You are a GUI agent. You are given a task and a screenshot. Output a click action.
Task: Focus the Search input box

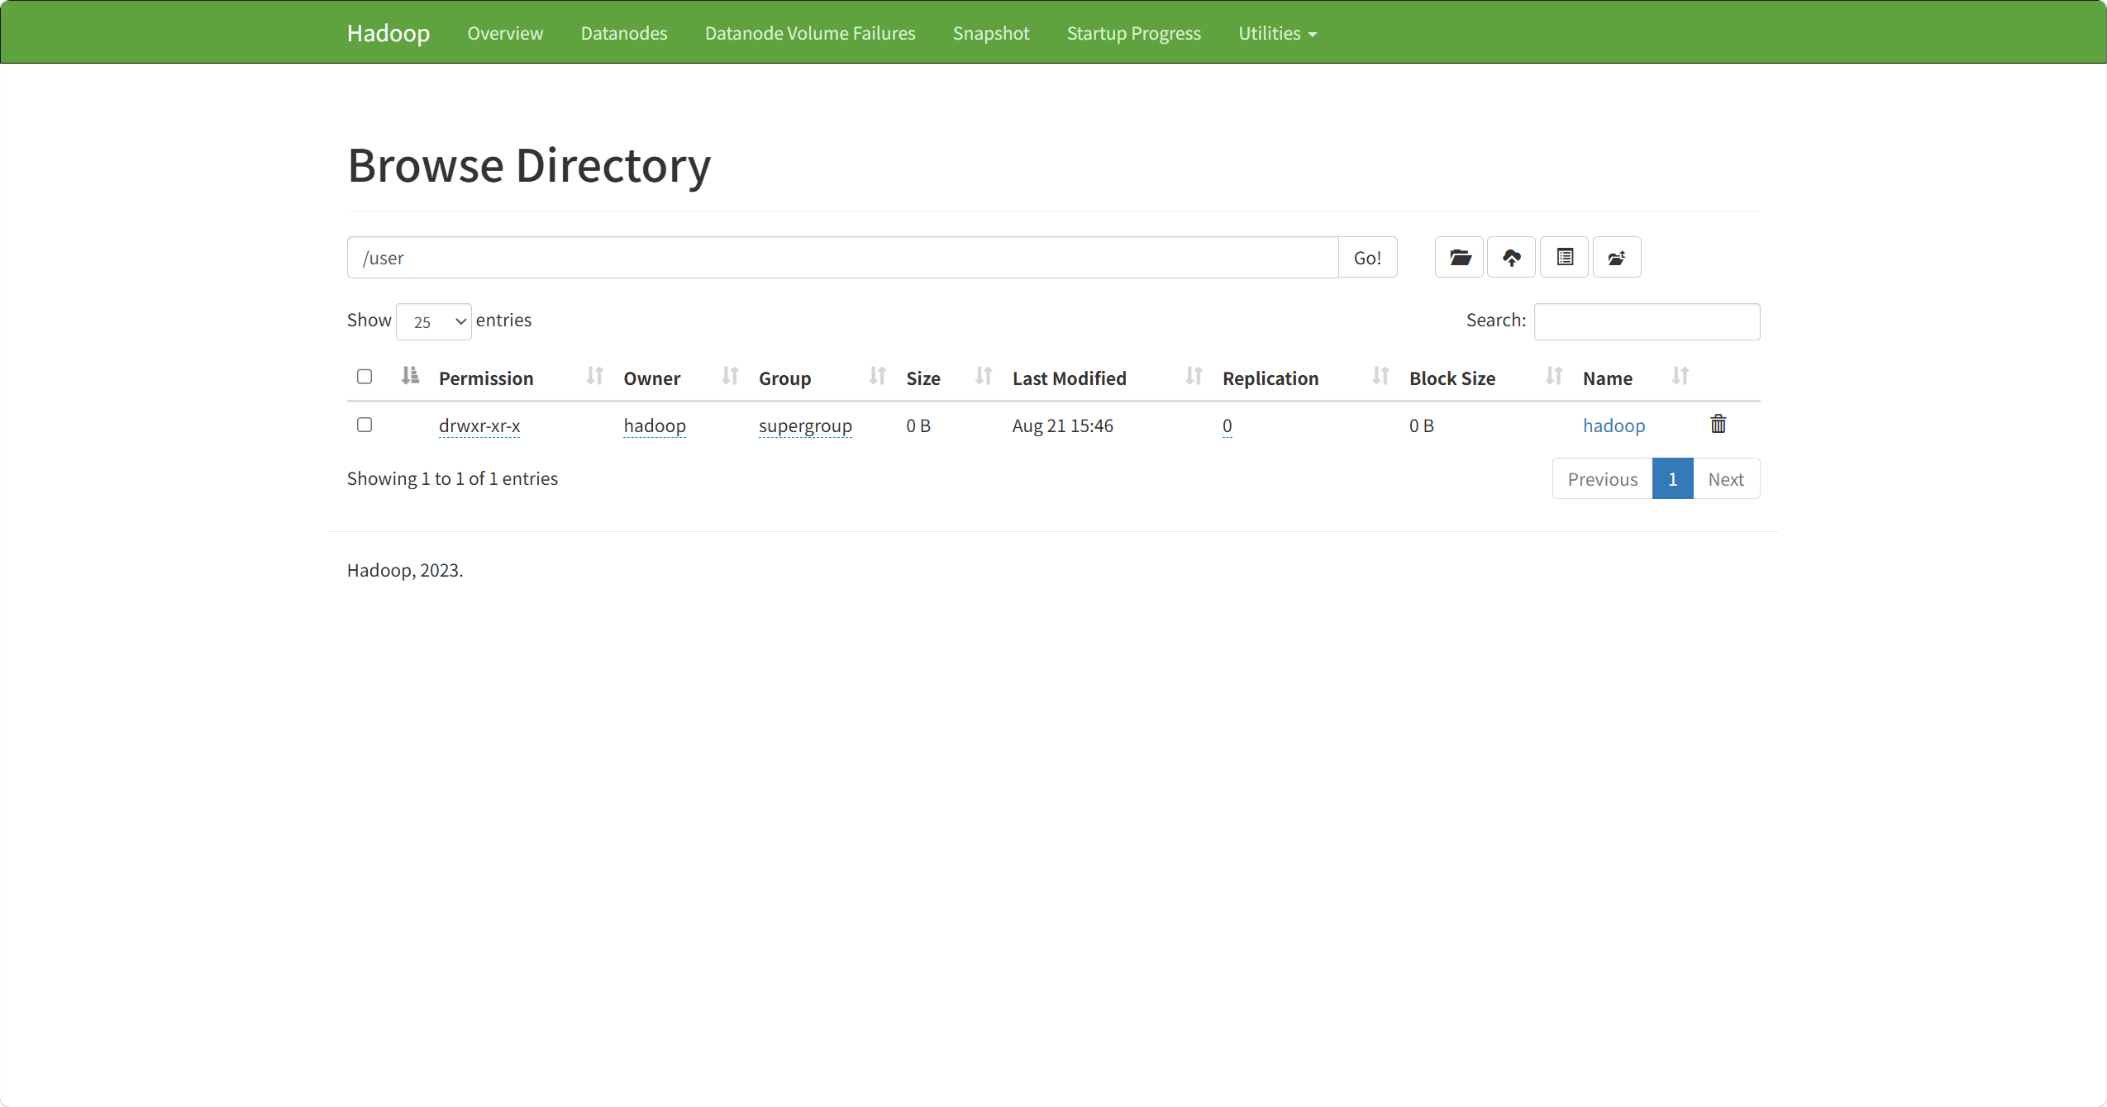(1647, 321)
